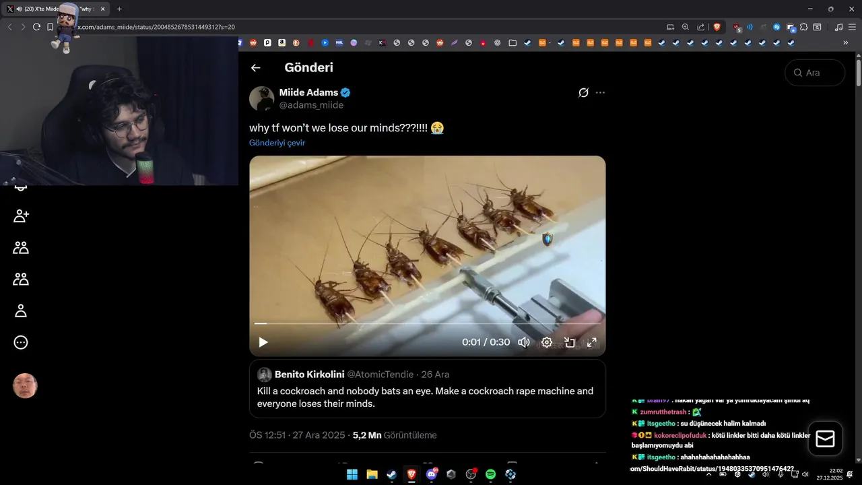Go back using the Gönderi back arrow
The height and width of the screenshot is (485, 862).
(255, 67)
